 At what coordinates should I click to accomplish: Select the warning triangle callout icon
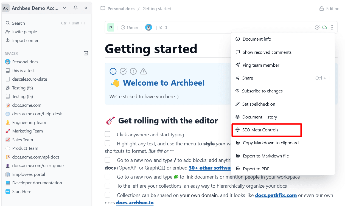tap(143, 71)
